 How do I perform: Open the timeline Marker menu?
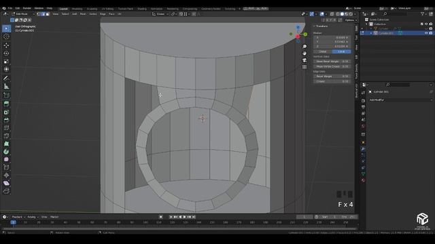[54, 217]
